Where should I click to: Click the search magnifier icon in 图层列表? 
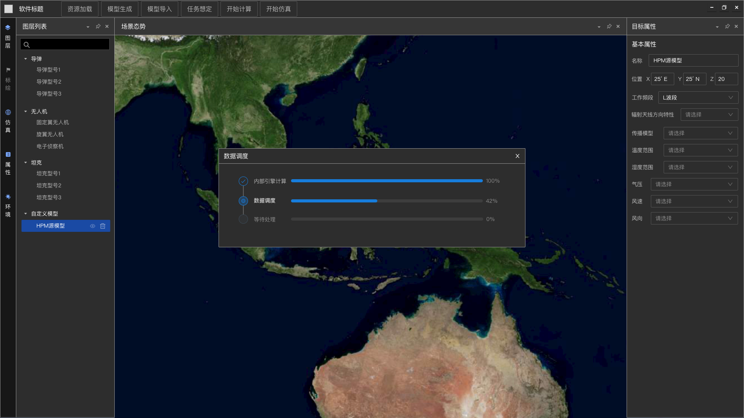pyautogui.click(x=27, y=45)
